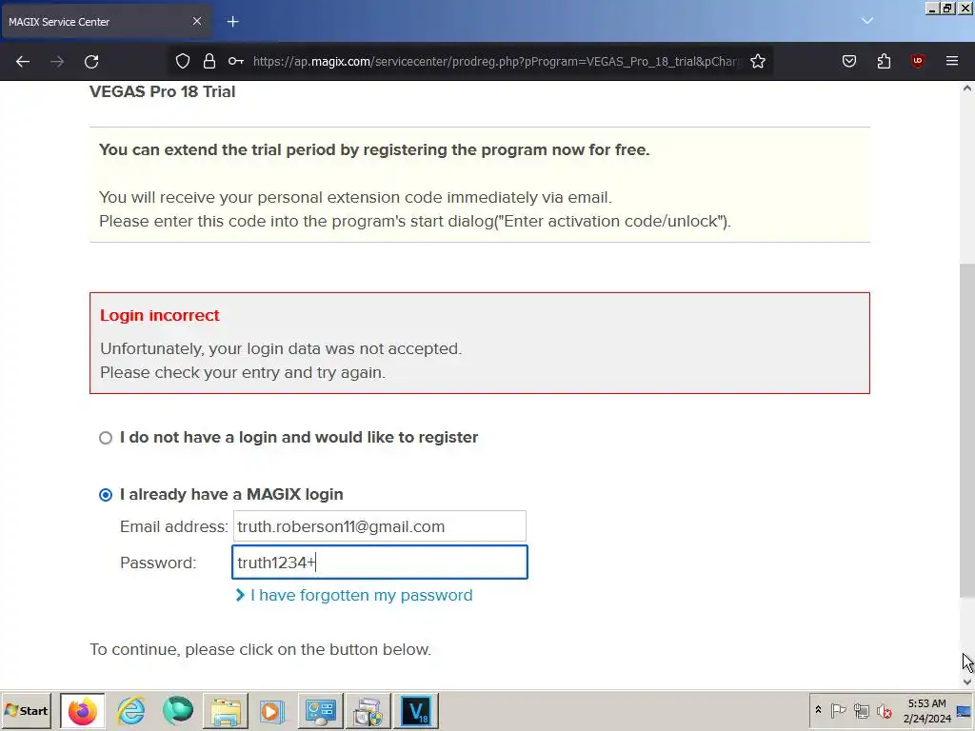The height and width of the screenshot is (731, 975).
Task: Click the scroll-up arrow of scrollbar
Action: pyautogui.click(x=966, y=89)
